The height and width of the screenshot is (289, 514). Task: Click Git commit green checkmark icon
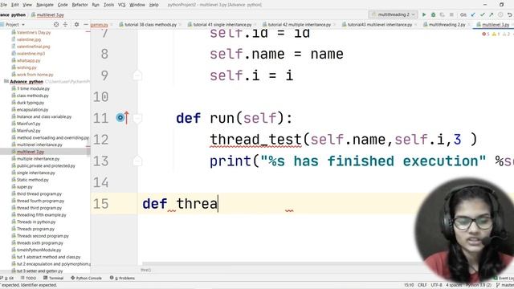[482, 14]
